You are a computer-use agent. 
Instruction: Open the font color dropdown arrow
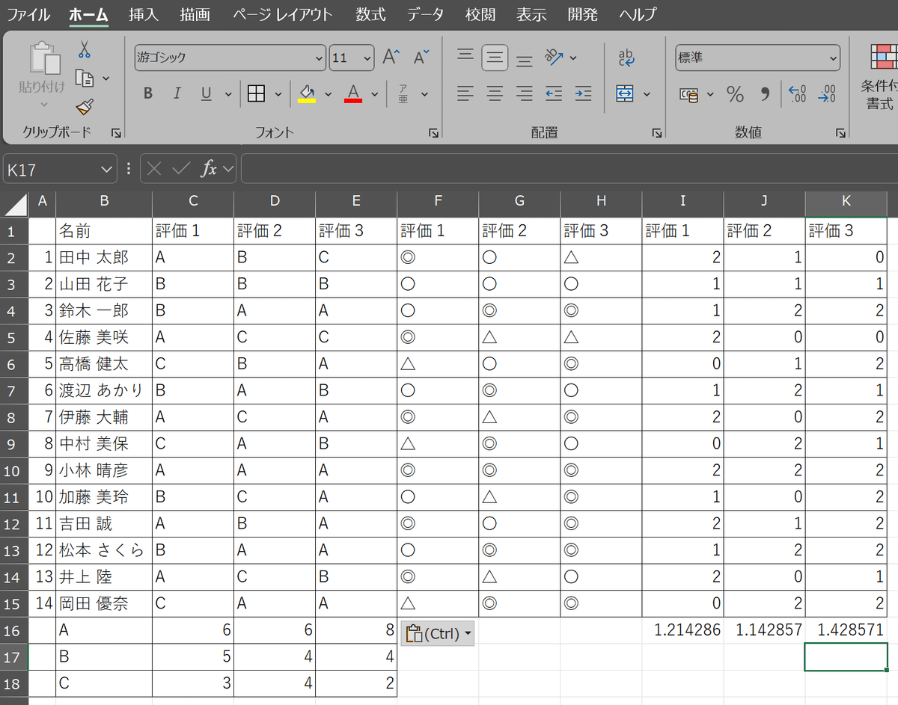[374, 94]
